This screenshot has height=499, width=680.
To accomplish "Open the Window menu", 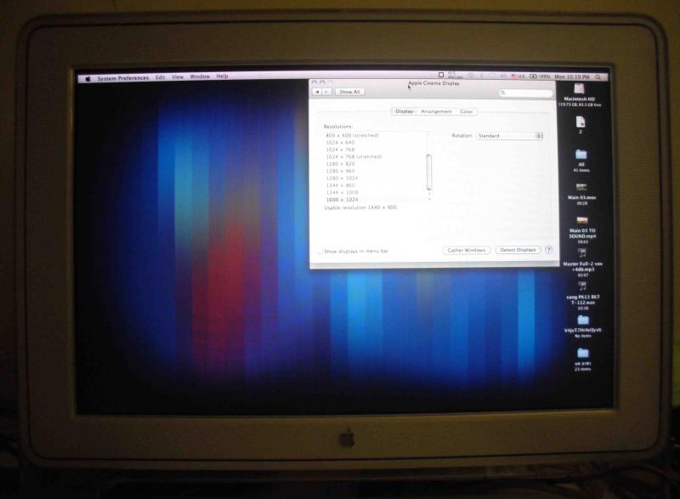I will click(200, 77).
